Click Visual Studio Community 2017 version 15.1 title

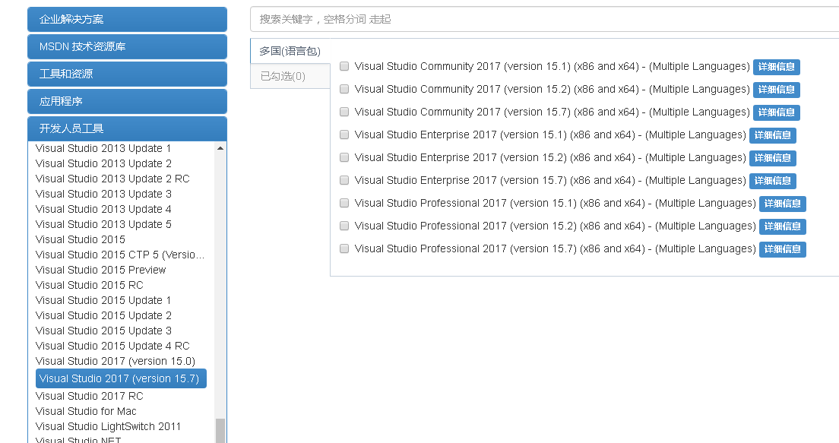point(552,66)
